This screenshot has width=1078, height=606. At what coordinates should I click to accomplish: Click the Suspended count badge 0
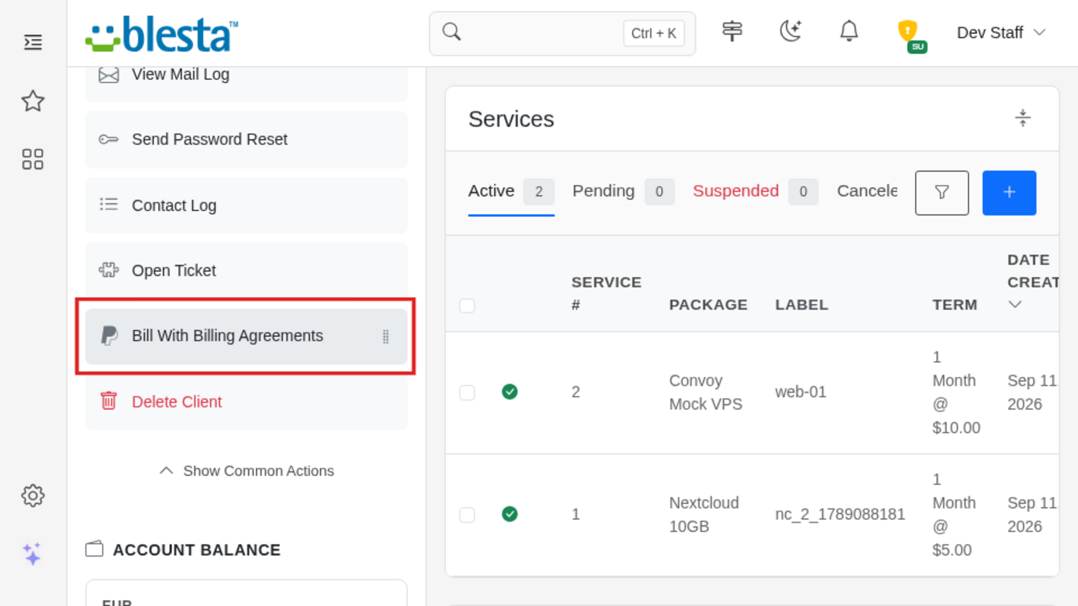[x=803, y=192]
